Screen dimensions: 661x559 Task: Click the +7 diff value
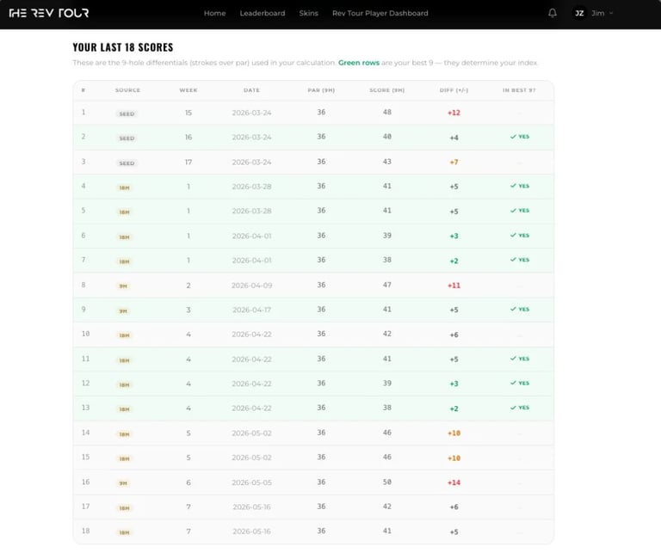click(454, 163)
